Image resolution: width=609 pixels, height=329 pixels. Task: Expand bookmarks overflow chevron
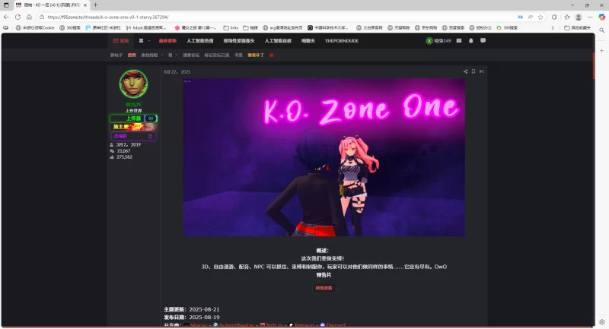pyautogui.click(x=553, y=28)
